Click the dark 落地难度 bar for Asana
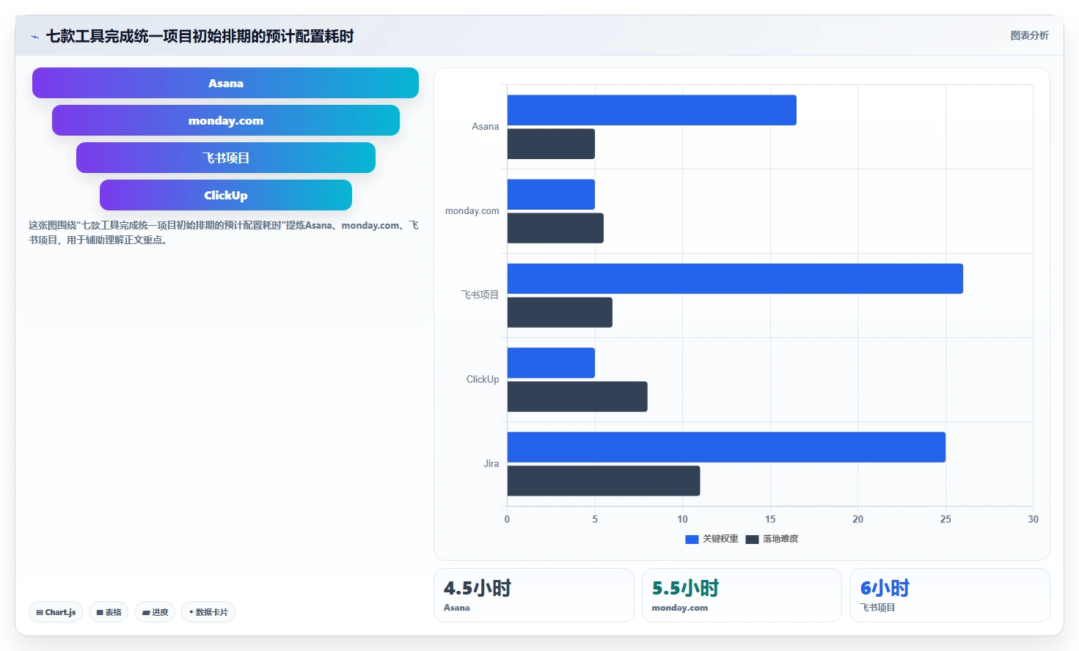 551,144
